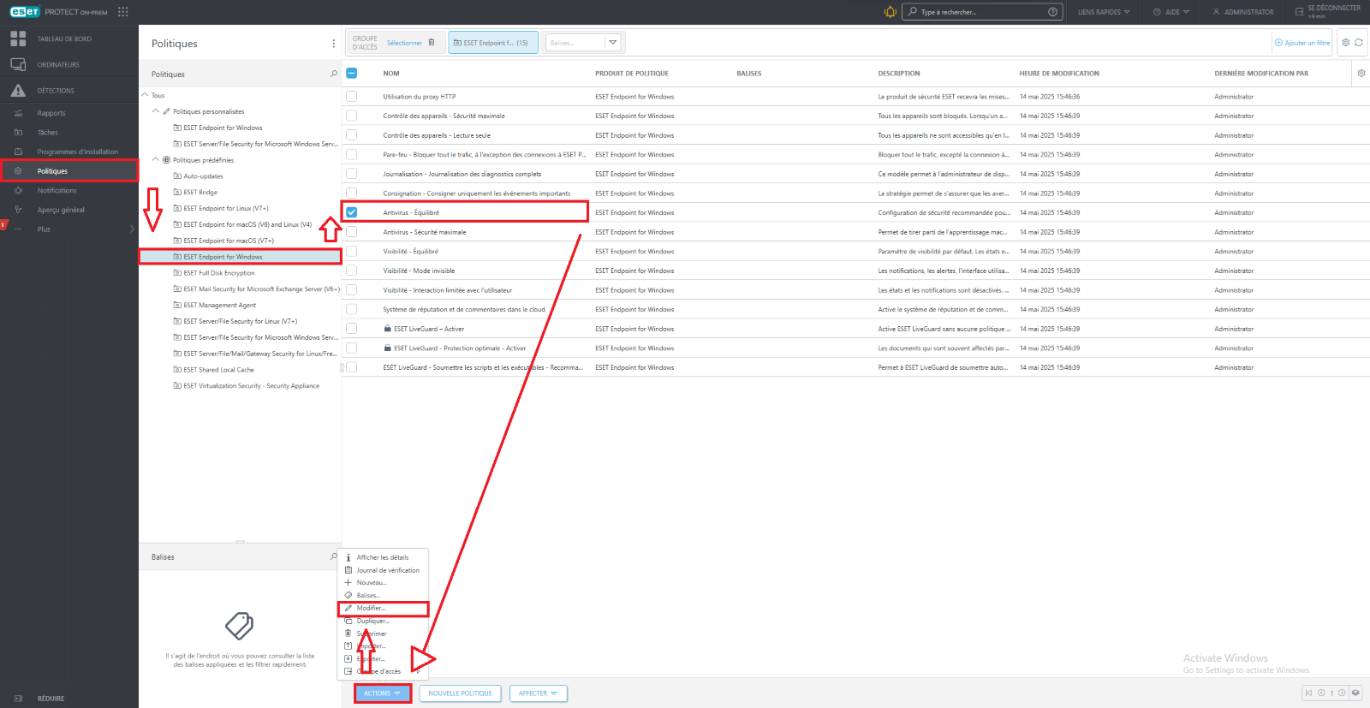Click the Se déconnecter logout icon

click(1300, 12)
